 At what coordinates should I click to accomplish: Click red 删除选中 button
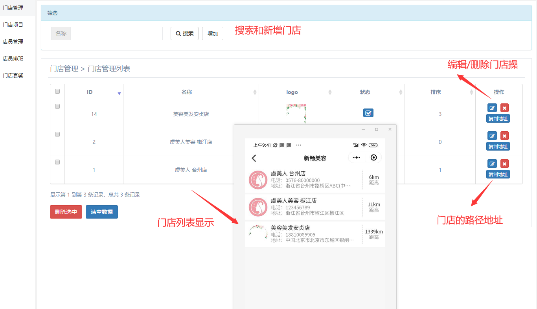tap(66, 212)
